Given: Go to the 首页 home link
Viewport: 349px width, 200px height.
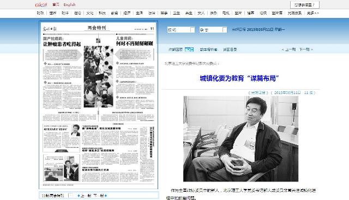Looking at the screenshot, I should click(x=56, y=5).
